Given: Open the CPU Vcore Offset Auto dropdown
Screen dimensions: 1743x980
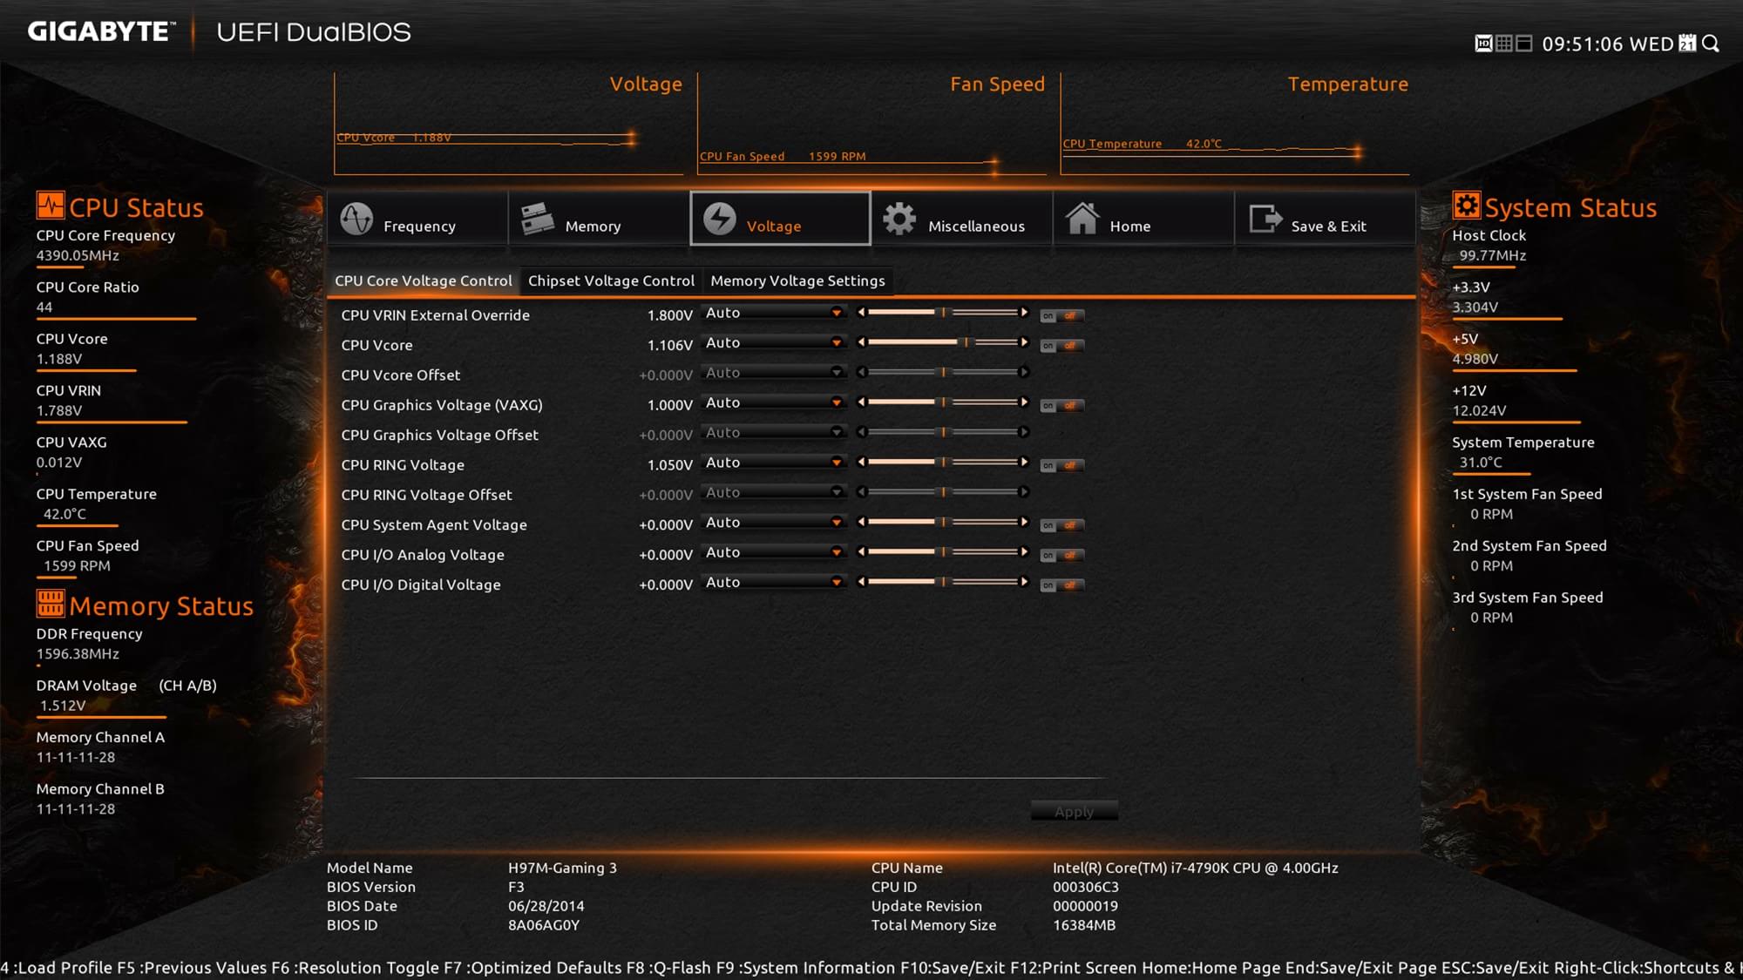Looking at the screenshot, I should [x=773, y=373].
